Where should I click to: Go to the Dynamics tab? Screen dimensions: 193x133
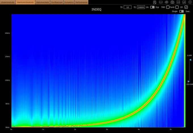[x=69, y=2]
